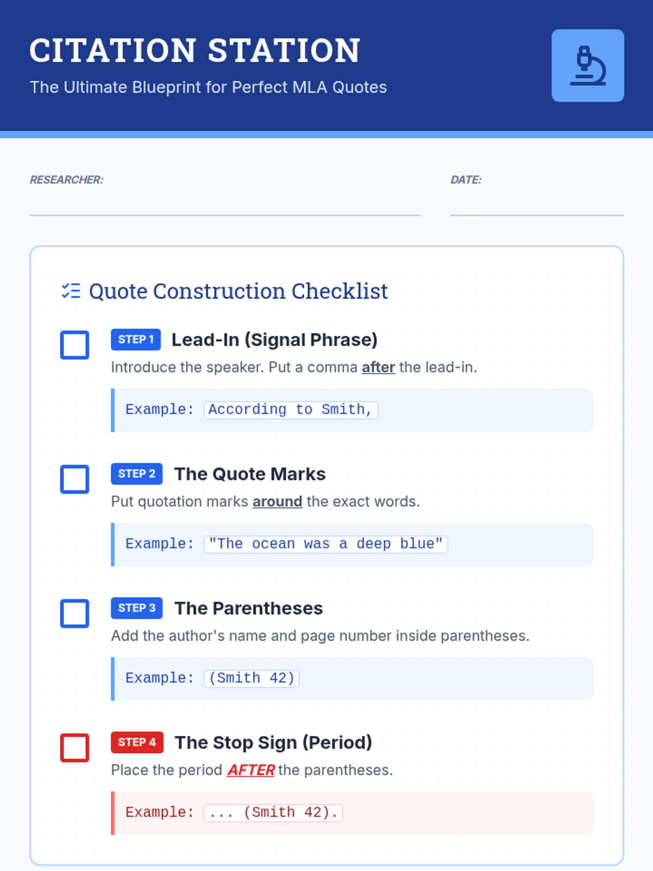Click the STEP 3 label badge
The image size is (653, 871).
pos(137,608)
